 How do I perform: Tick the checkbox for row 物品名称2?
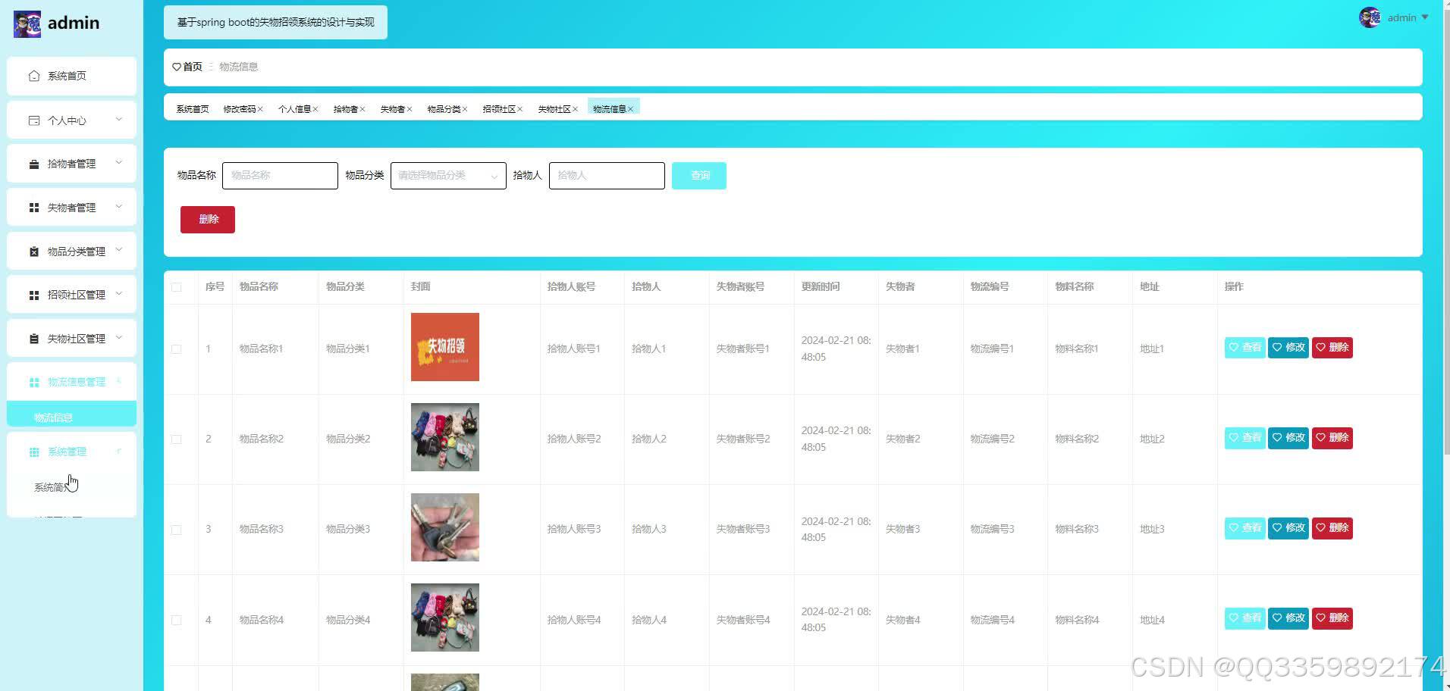177,439
